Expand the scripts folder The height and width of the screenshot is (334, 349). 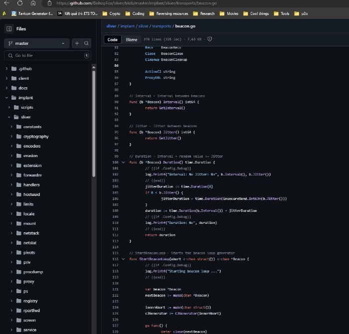(x=9, y=107)
